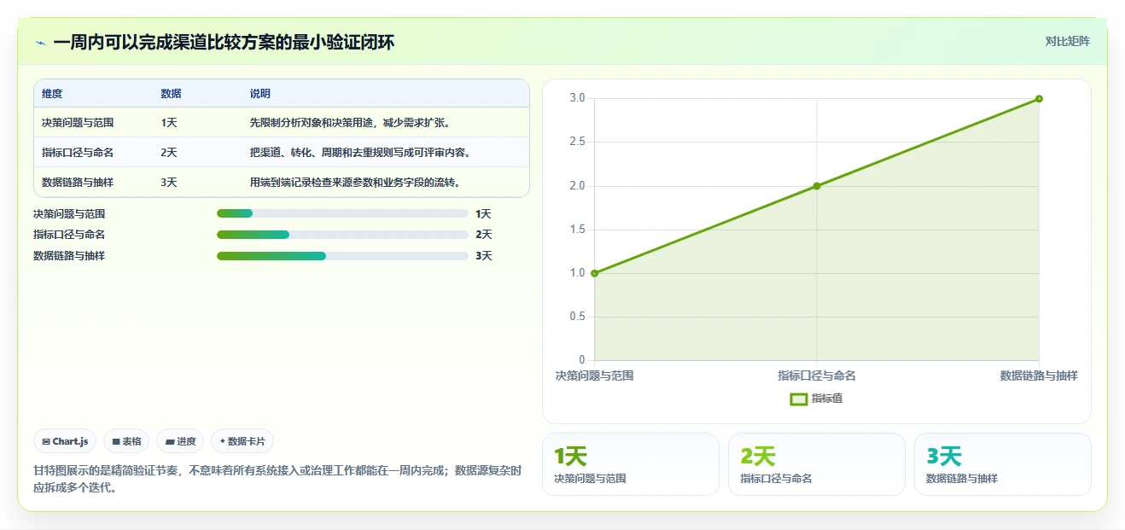Viewport: 1125px width, 530px height.
Task: Click the title 一周内可以完成渠道比较方案
Action: (x=224, y=42)
